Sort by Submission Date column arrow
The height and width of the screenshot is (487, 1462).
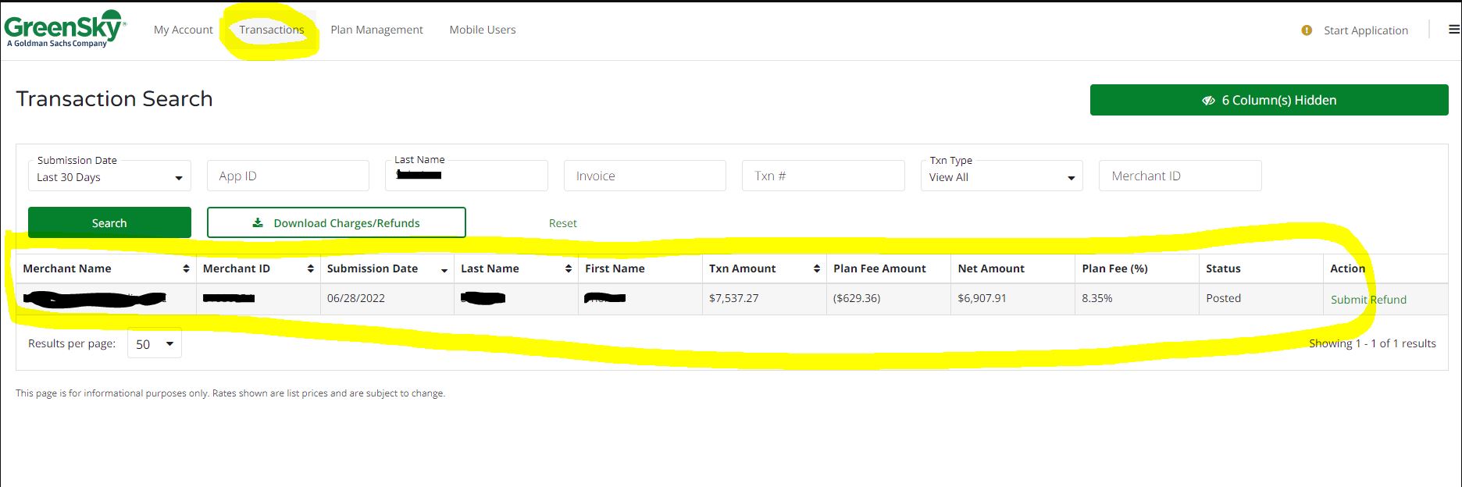tap(444, 269)
